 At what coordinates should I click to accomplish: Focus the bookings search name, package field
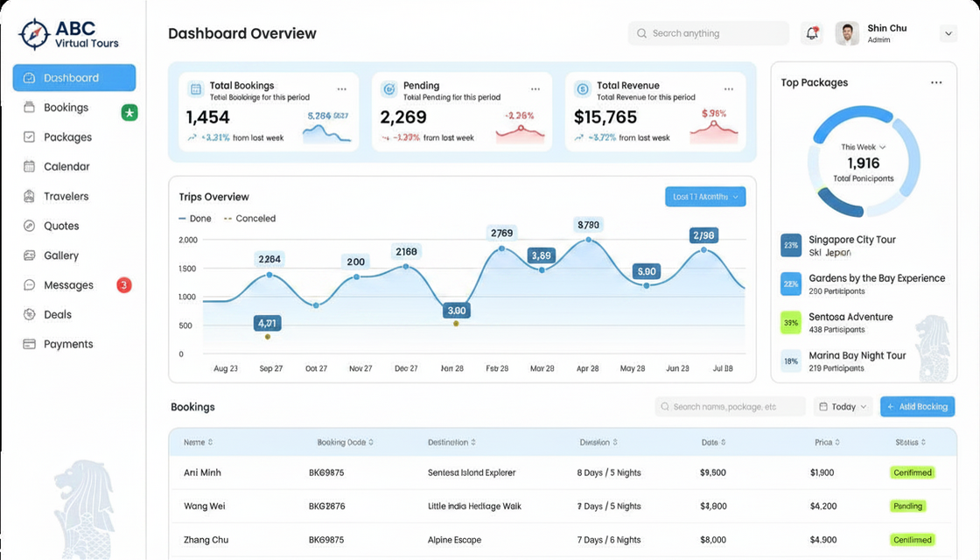730,406
